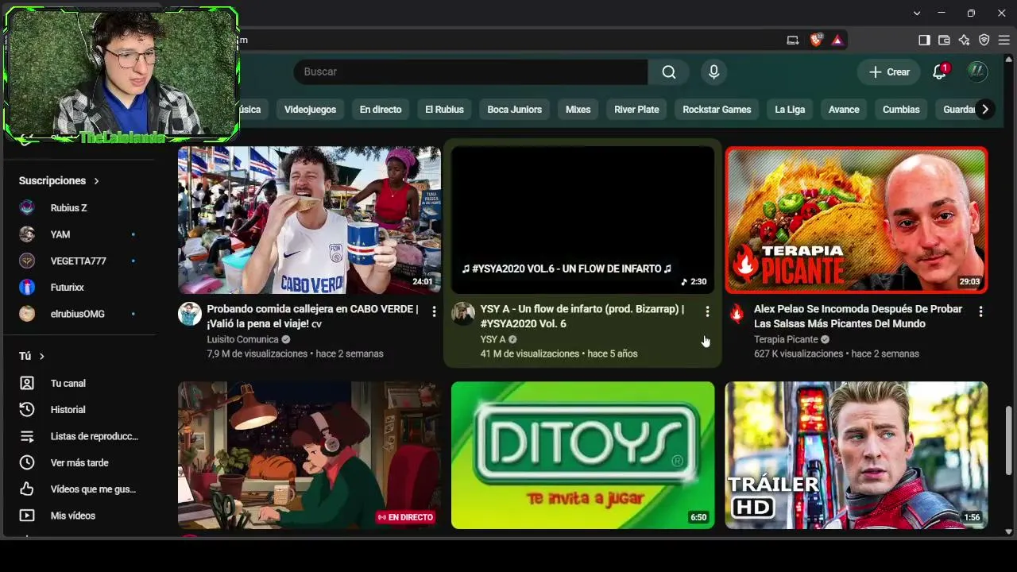The height and width of the screenshot is (572, 1017).
Task: Open the 'Probando comida callejera en CABO VERDE' title
Action: pos(312,316)
